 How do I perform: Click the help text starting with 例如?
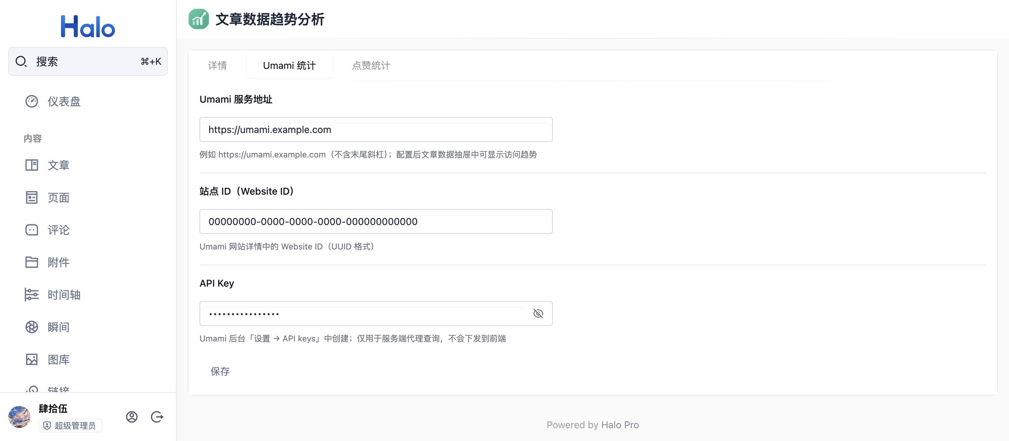point(368,154)
